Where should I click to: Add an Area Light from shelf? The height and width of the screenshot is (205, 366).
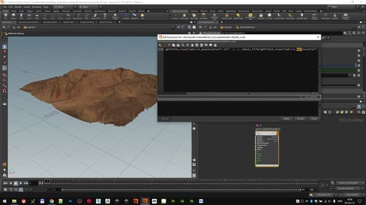(x=204, y=16)
